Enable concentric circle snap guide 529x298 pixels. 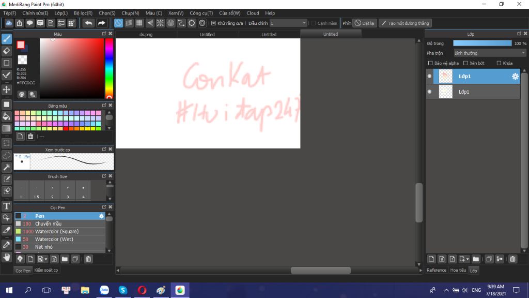[x=170, y=23]
